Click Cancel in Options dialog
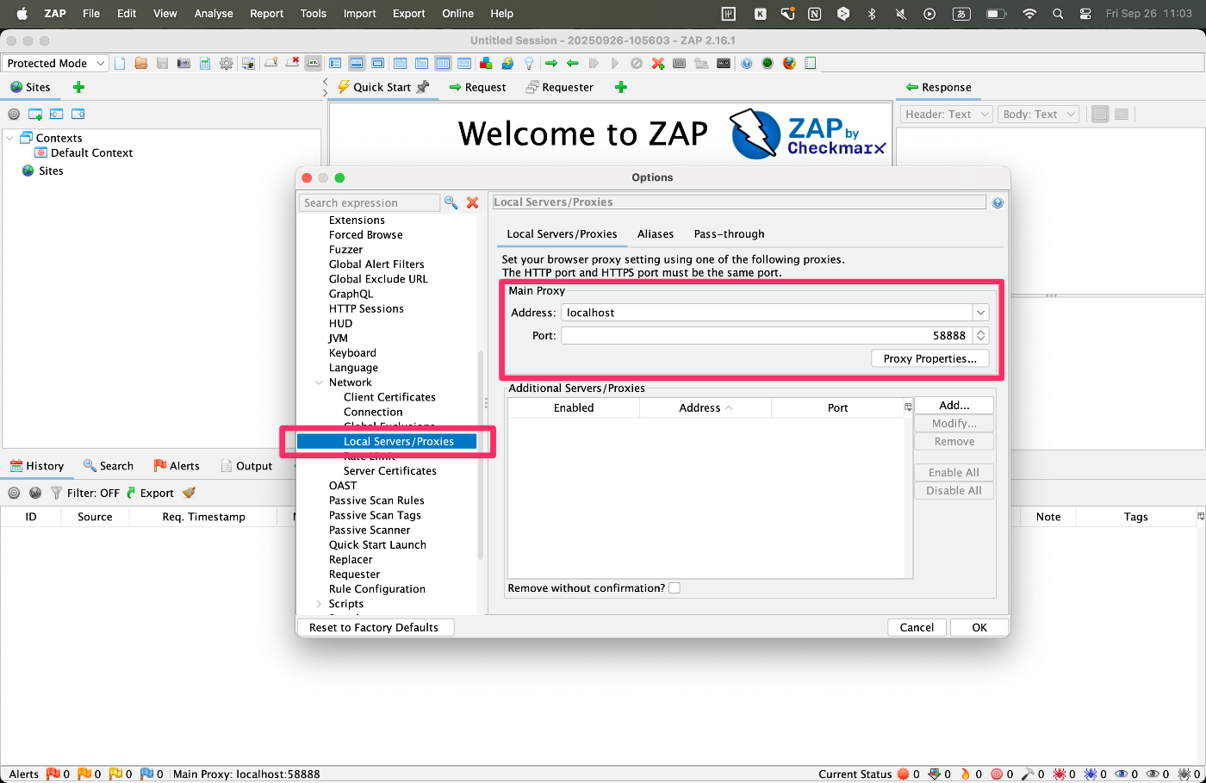The width and height of the screenshot is (1206, 783). click(x=917, y=627)
